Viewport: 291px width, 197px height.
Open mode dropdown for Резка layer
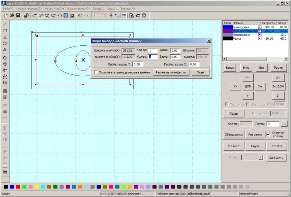pos(260,39)
